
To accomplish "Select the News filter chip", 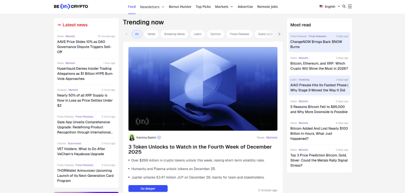I will coord(151,34).
